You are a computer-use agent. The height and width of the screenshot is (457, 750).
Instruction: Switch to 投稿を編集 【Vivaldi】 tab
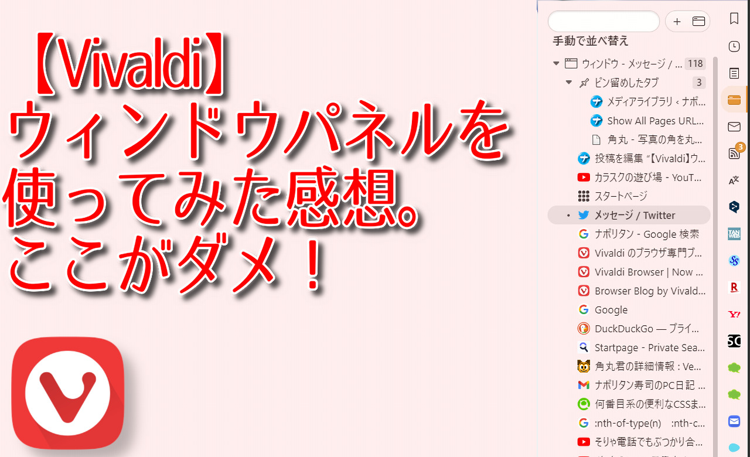point(629,158)
